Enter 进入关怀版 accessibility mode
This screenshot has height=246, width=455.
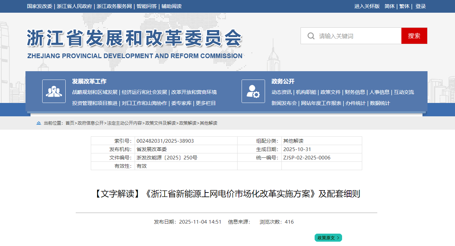coord(367,6)
